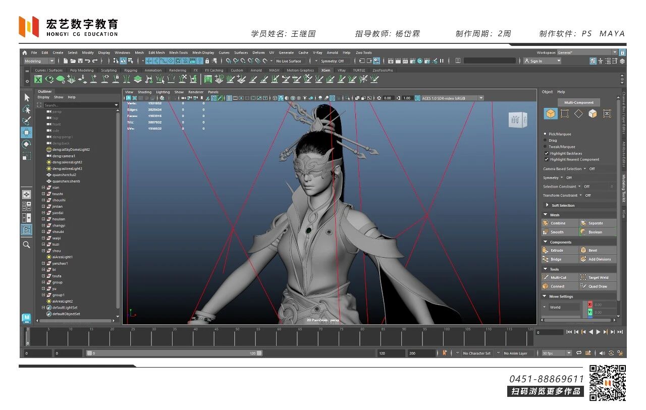
Task: Toggle the viewport grid icon in panel toolbar
Action: (229, 98)
